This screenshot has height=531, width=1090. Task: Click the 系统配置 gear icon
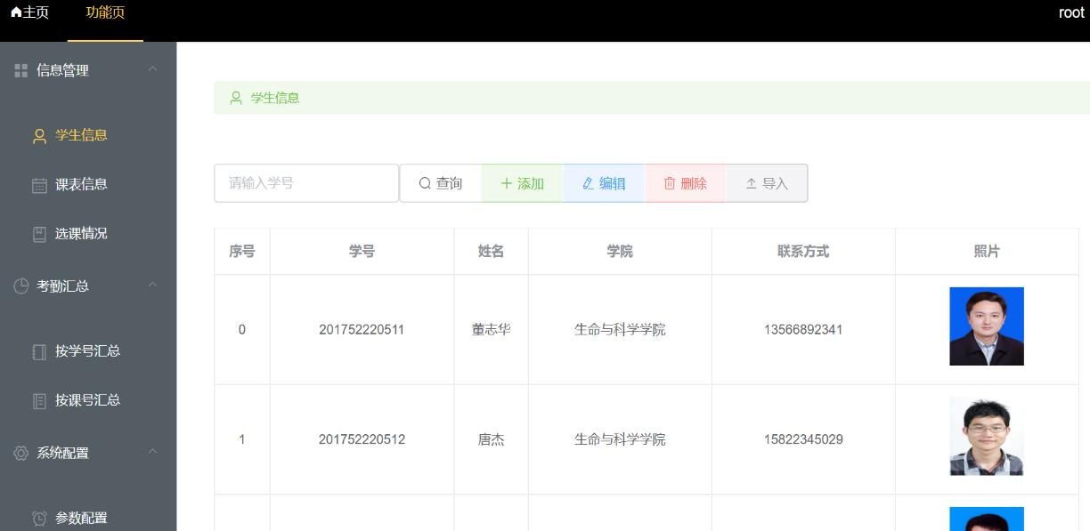pos(21,453)
